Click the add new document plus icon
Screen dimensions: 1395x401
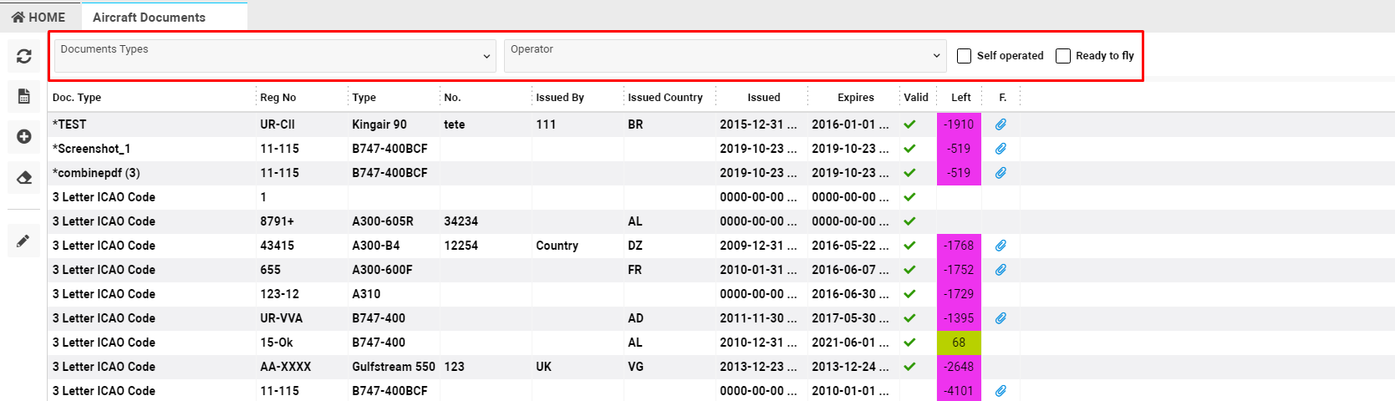pos(24,136)
